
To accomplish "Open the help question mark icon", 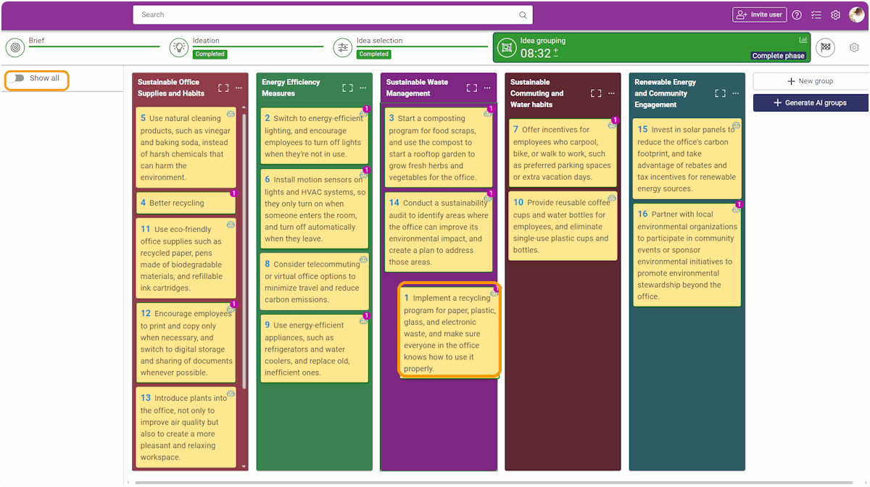I will (x=797, y=14).
